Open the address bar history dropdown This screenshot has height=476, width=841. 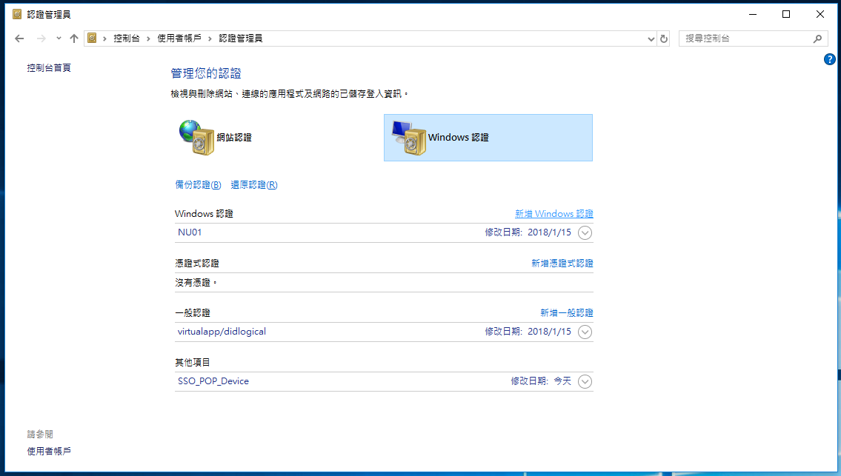651,38
